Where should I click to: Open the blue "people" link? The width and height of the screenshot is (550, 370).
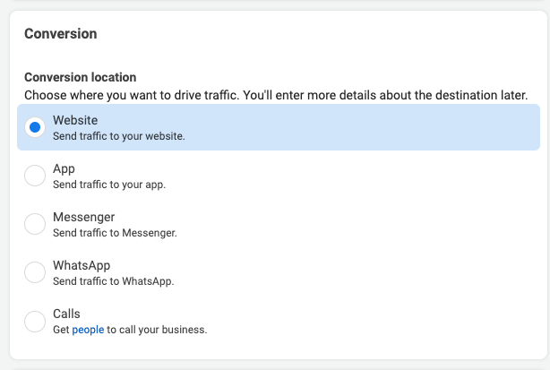tap(88, 330)
